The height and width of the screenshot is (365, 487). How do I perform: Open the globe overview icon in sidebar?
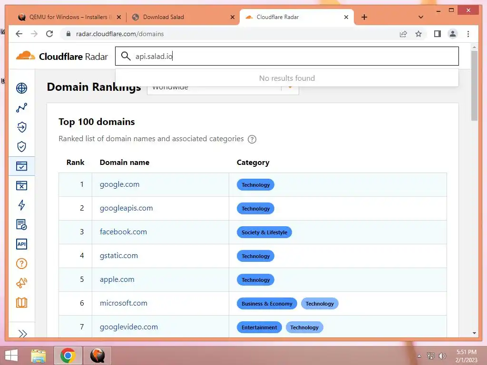point(21,88)
